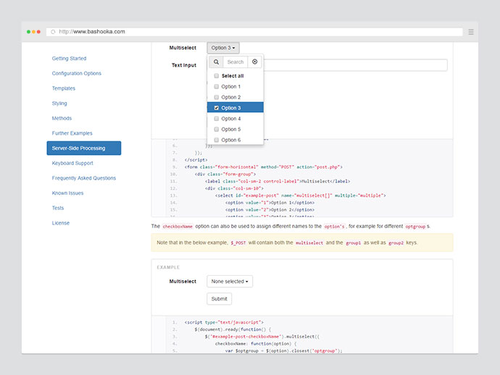Click the EXAMPLE heading text
The width and height of the screenshot is (500, 375).
pos(168,267)
